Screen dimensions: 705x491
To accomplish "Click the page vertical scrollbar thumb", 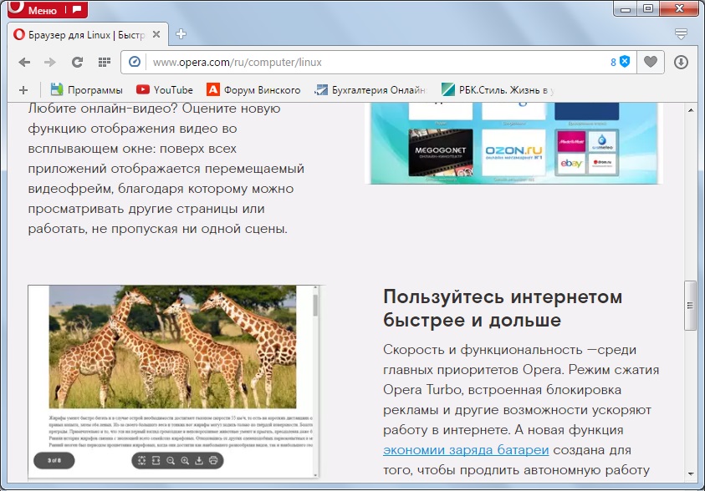I will click(x=690, y=306).
